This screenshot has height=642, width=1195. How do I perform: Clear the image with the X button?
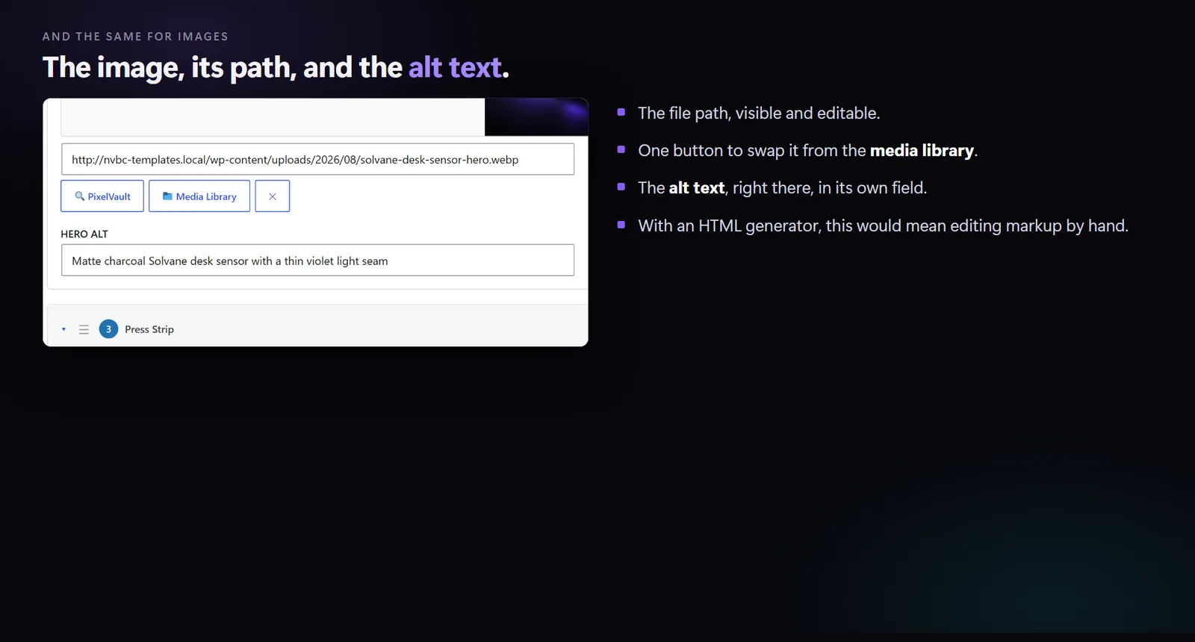coord(273,196)
